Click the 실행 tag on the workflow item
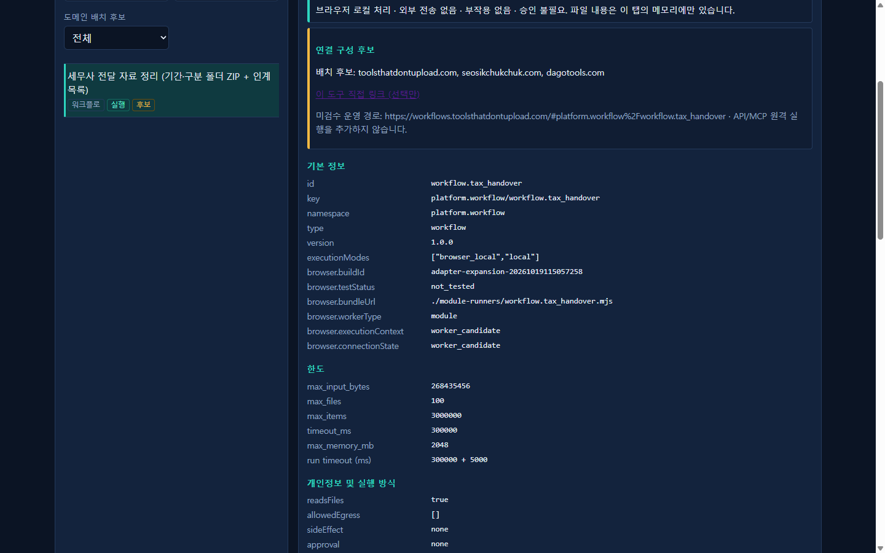 click(118, 105)
